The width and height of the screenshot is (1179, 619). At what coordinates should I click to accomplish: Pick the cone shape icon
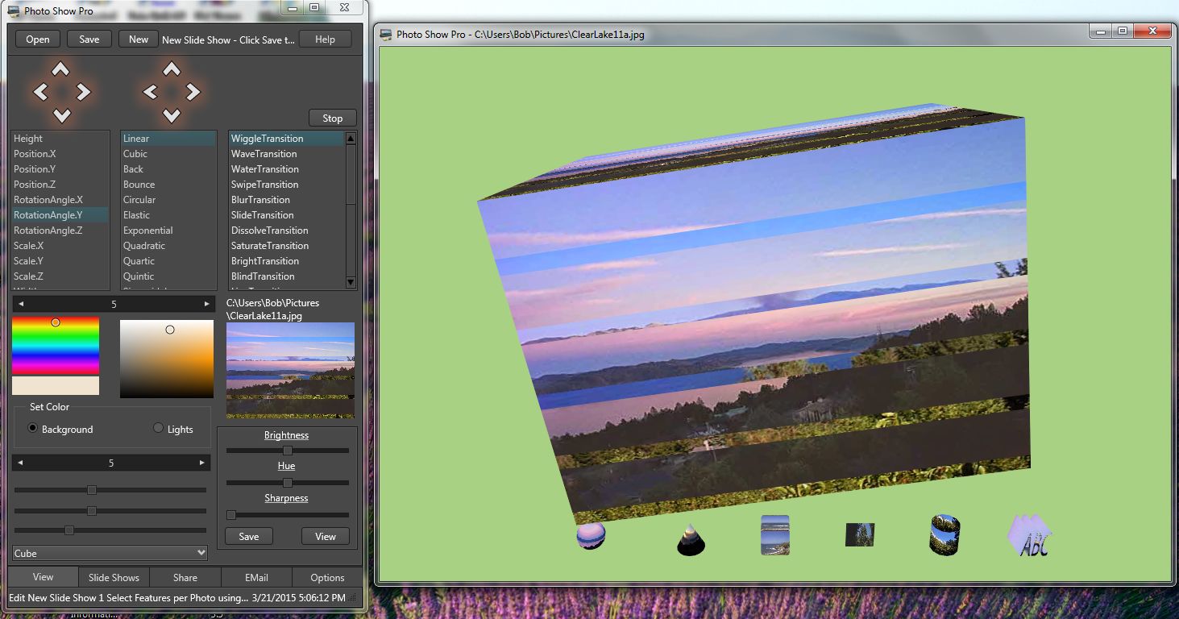691,539
